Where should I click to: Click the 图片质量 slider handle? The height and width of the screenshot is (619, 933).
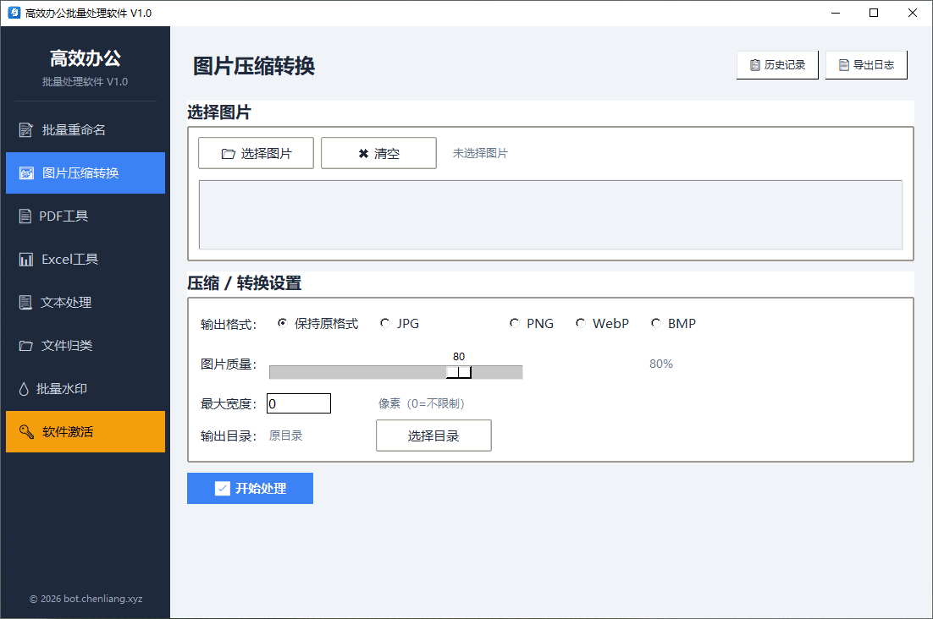pos(459,372)
